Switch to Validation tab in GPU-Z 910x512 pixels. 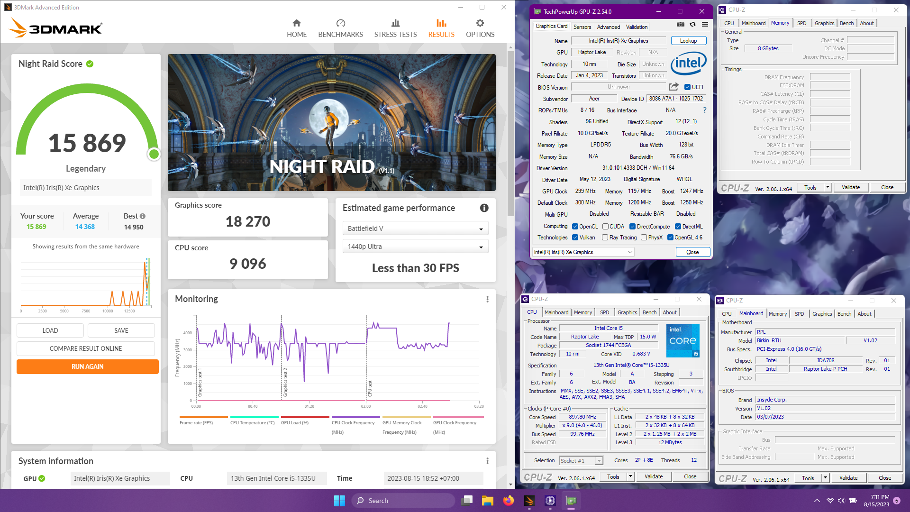637,27
